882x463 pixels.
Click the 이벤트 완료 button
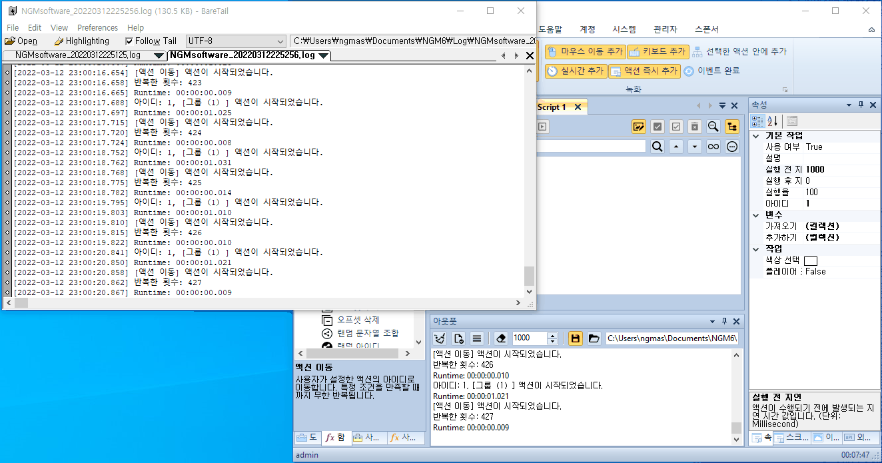point(711,71)
